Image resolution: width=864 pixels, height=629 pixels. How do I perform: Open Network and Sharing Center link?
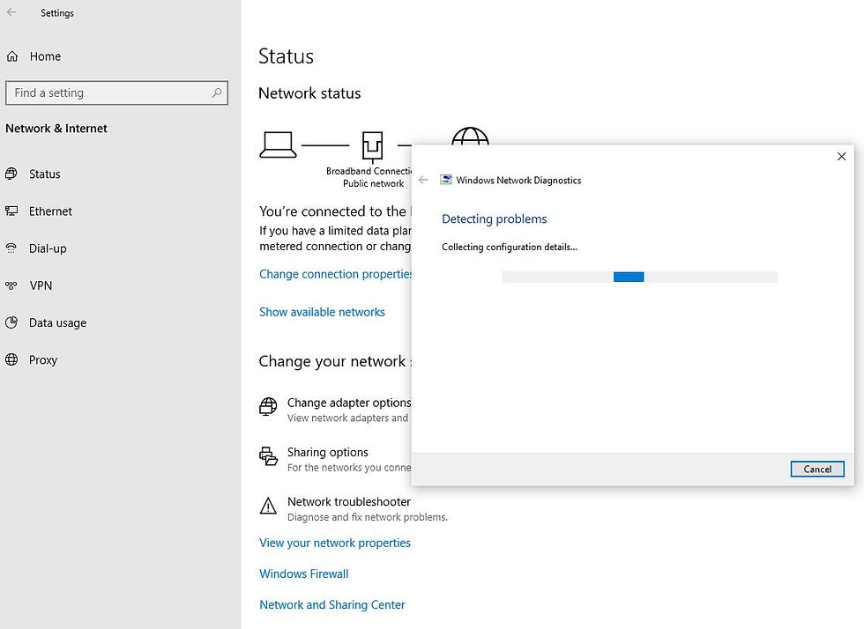332,604
